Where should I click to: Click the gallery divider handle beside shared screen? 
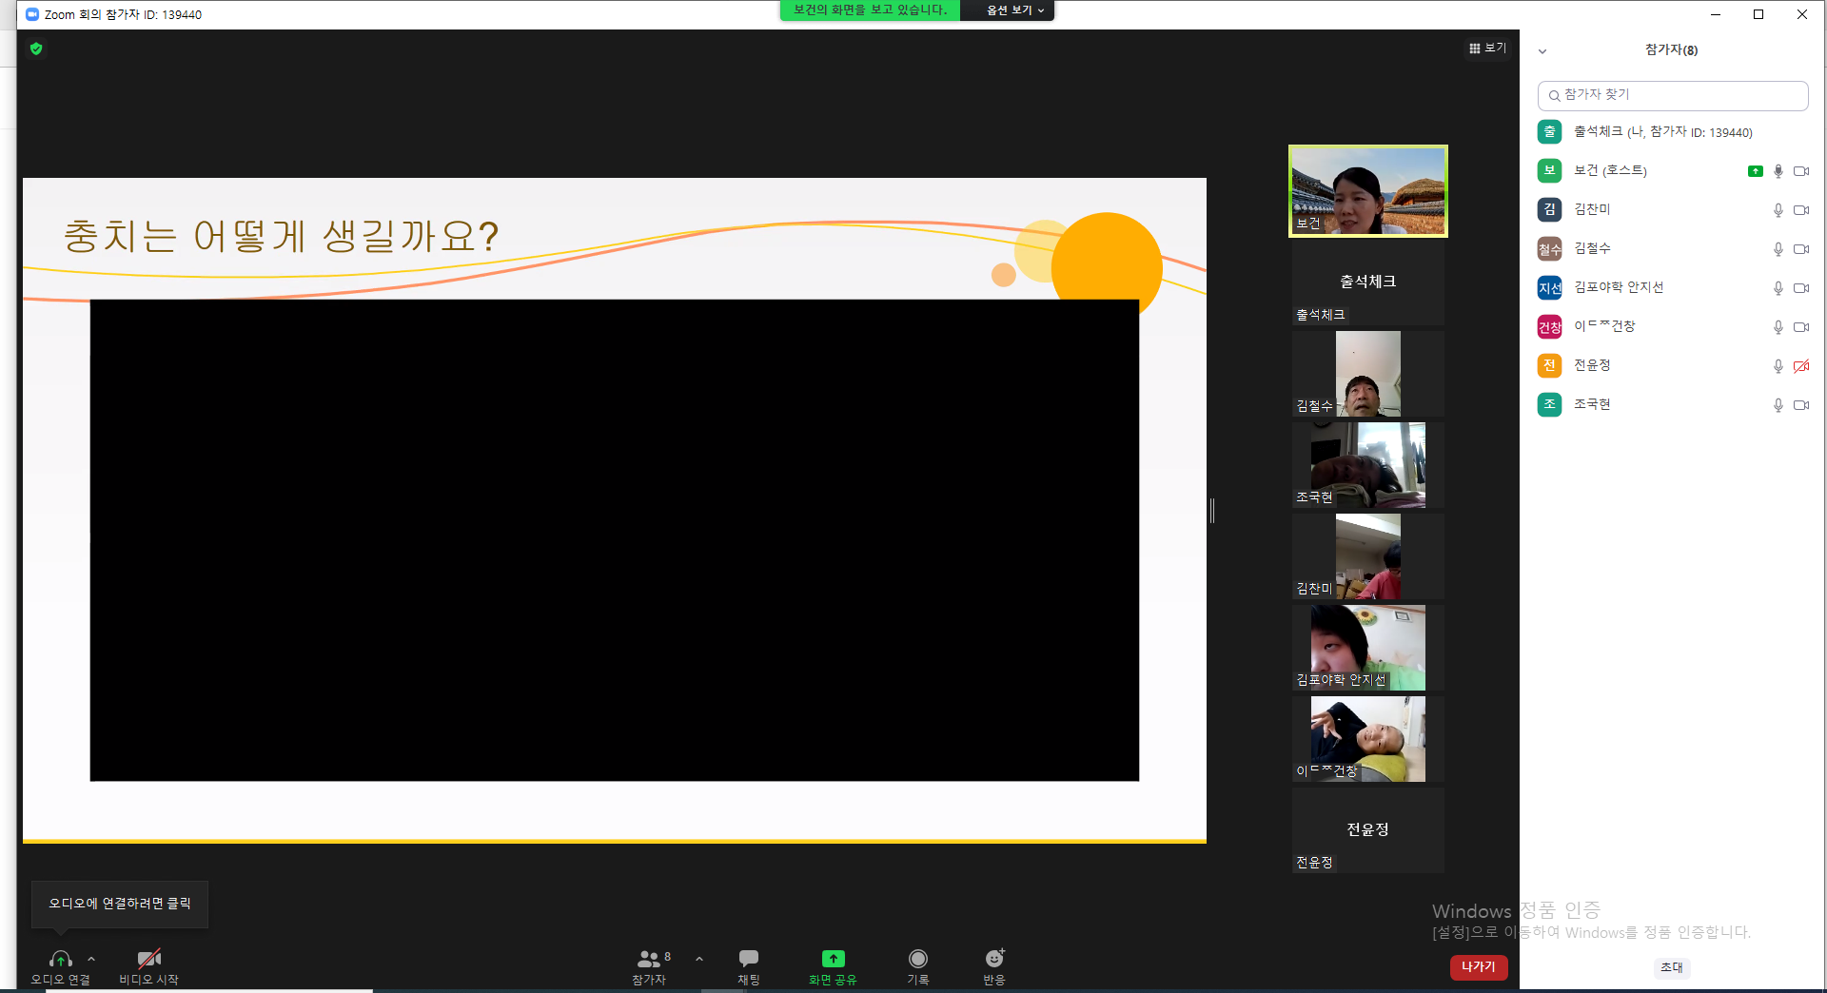tap(1212, 511)
